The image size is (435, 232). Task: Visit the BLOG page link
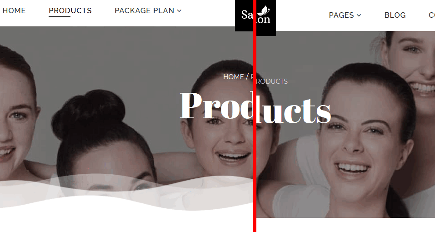click(395, 15)
